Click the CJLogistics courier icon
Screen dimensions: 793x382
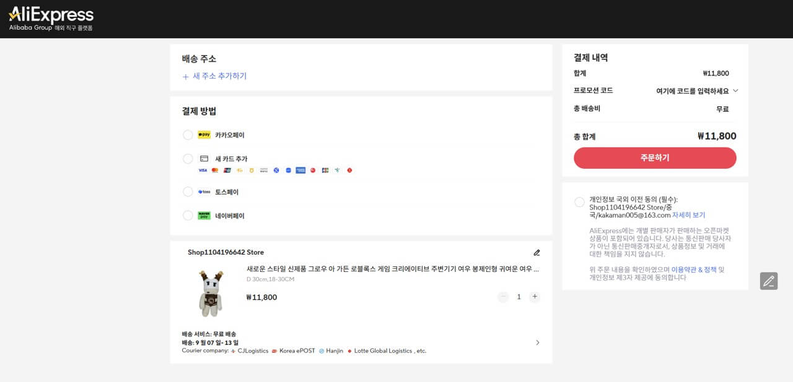point(233,351)
